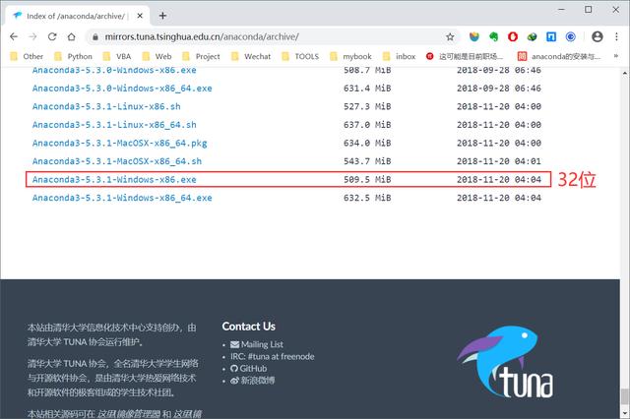Open the Web bookmarks folder
Screen dimensions: 630x419
pos(157,57)
